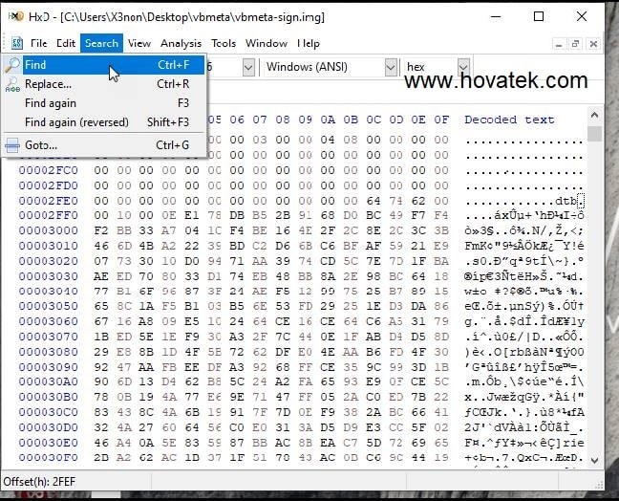Click the scrollbar down arrow
This screenshot has height=501, width=619.
[x=594, y=460]
